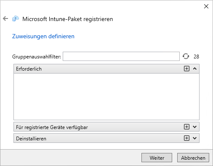The width and height of the screenshot is (213, 166).
Task: Go back with the left arrow
Action: click(5, 18)
